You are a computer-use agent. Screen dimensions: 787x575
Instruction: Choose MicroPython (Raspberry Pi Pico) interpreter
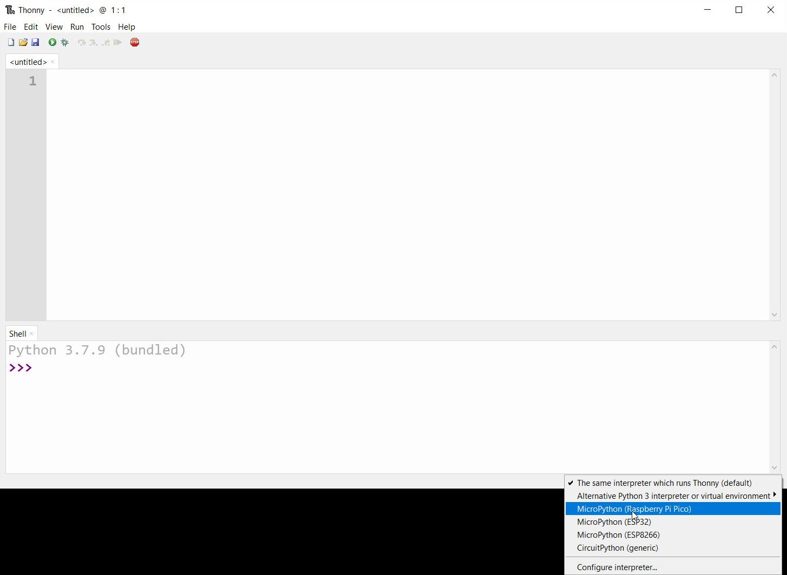[633, 509]
